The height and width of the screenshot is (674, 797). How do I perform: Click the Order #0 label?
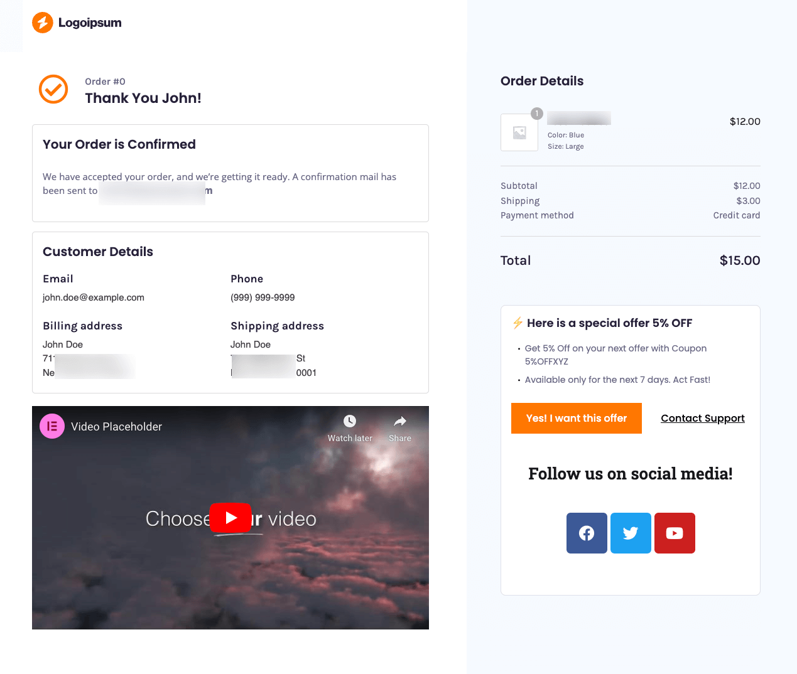click(x=105, y=82)
